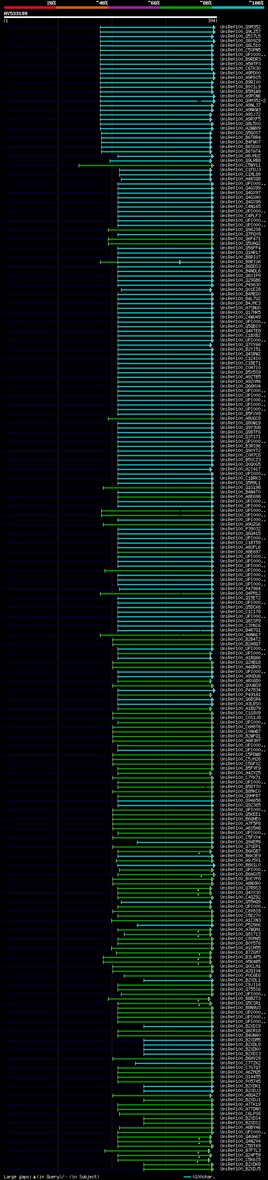Click the green alignment bar for C5WV11

[146, 165]
